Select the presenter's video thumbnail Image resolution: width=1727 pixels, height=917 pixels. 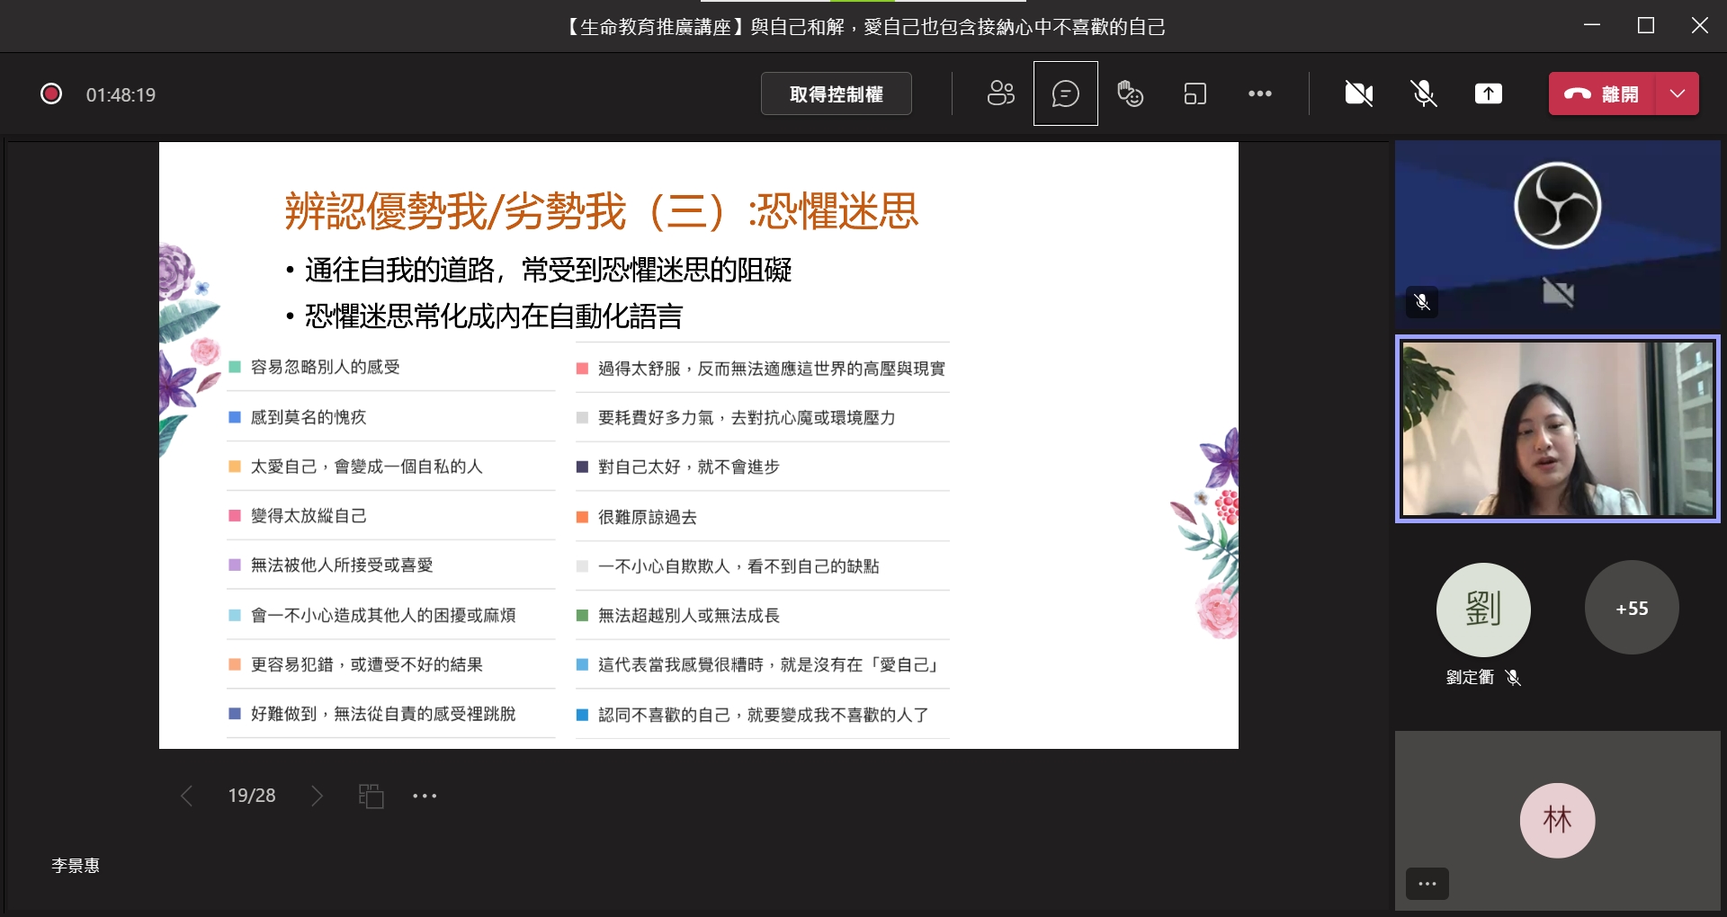(1557, 429)
